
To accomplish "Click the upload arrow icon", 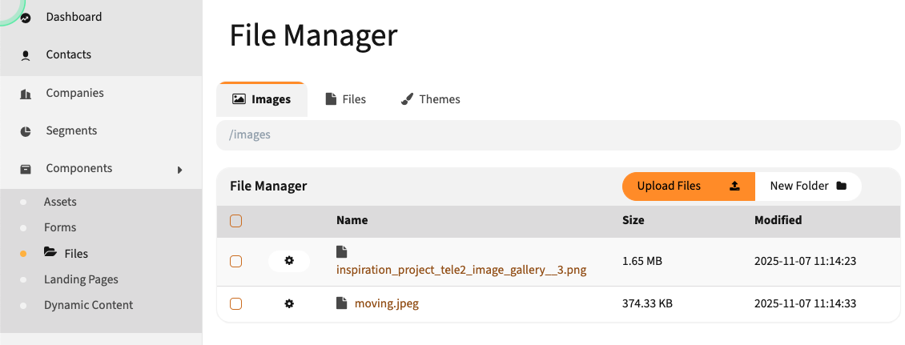I will [734, 186].
